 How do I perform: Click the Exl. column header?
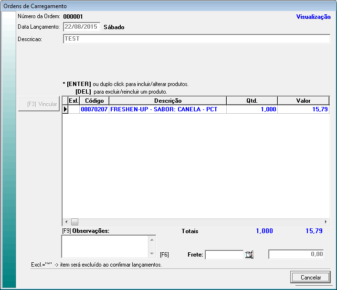tap(74, 101)
